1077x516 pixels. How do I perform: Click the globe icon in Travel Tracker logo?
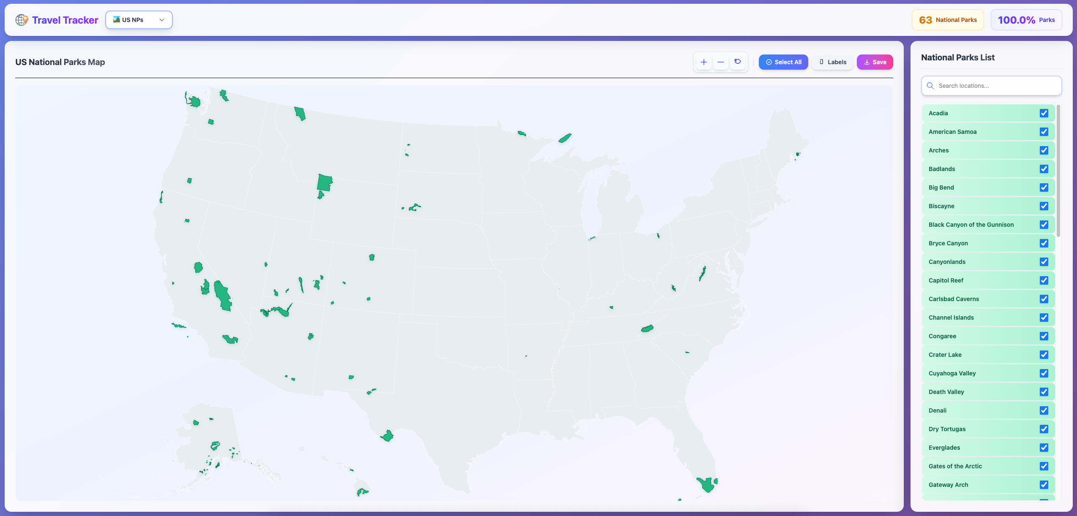pos(21,19)
